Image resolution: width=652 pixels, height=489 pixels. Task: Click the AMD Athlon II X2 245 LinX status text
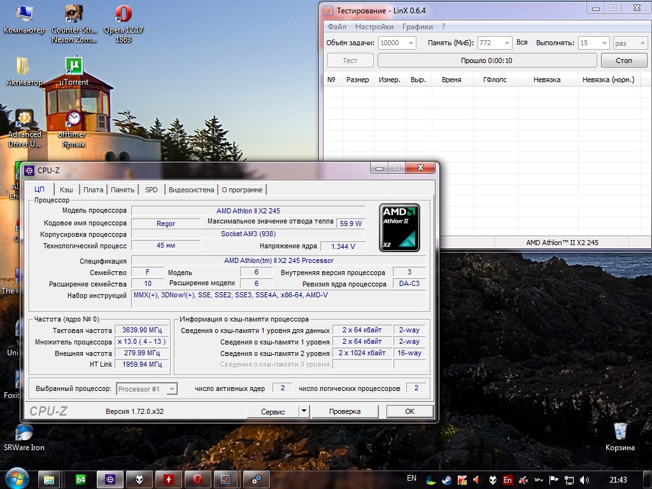(x=562, y=243)
